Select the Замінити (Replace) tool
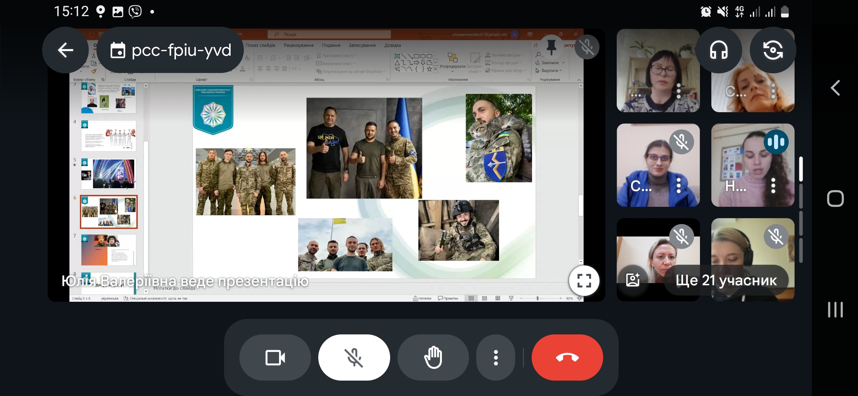Screen dimensions: 858x396 (x=549, y=63)
